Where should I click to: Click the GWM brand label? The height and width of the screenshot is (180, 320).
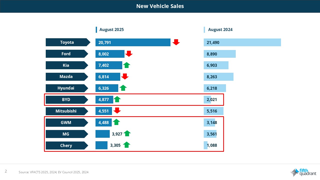point(66,122)
